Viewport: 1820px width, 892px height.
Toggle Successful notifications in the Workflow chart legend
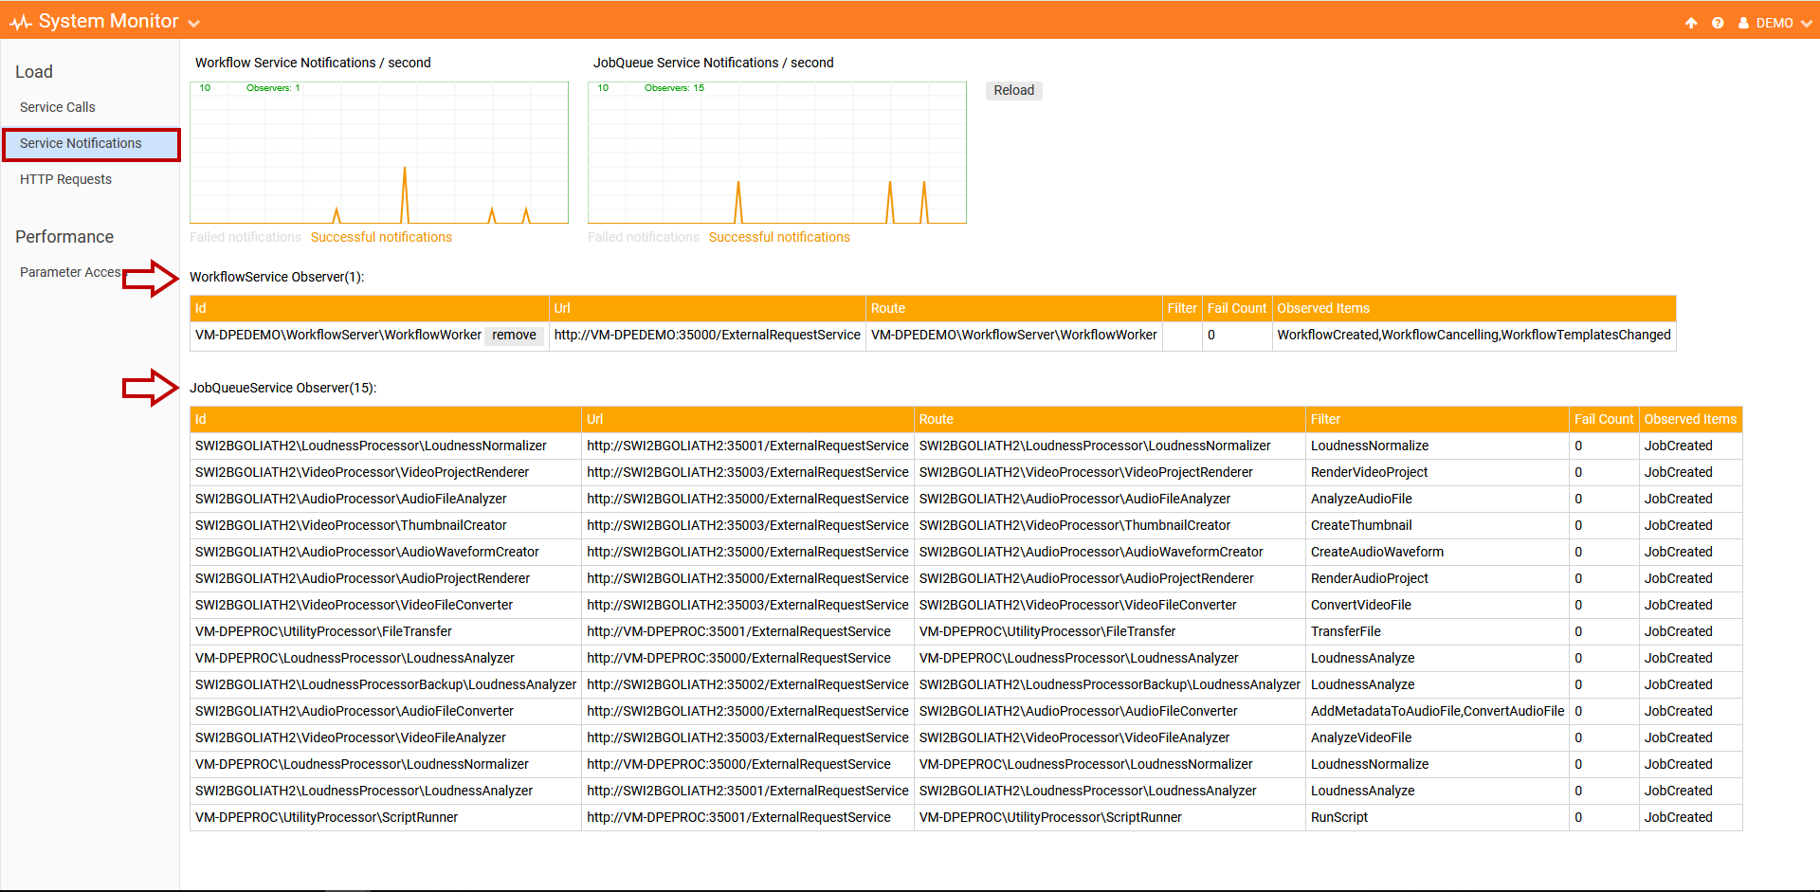pyautogui.click(x=381, y=237)
